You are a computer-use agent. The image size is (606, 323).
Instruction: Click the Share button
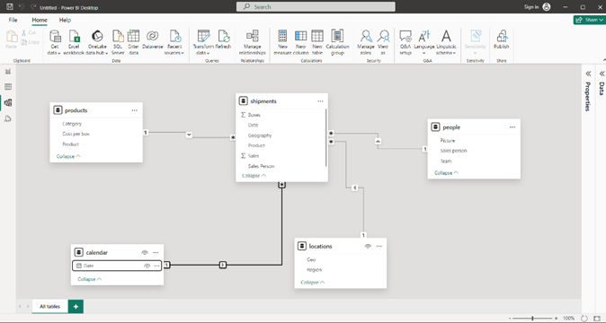click(x=589, y=20)
